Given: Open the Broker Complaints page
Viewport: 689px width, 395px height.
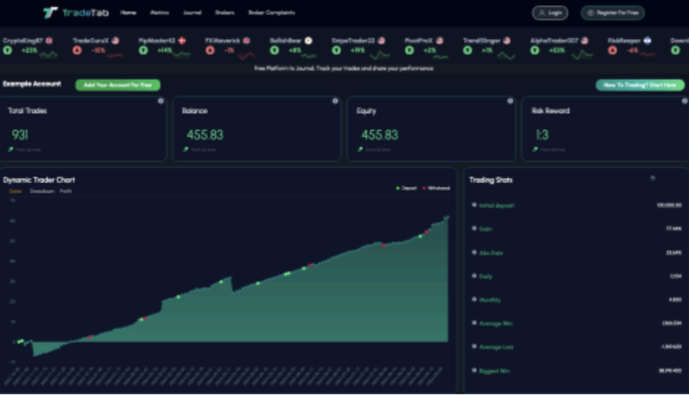Looking at the screenshot, I should coord(271,13).
